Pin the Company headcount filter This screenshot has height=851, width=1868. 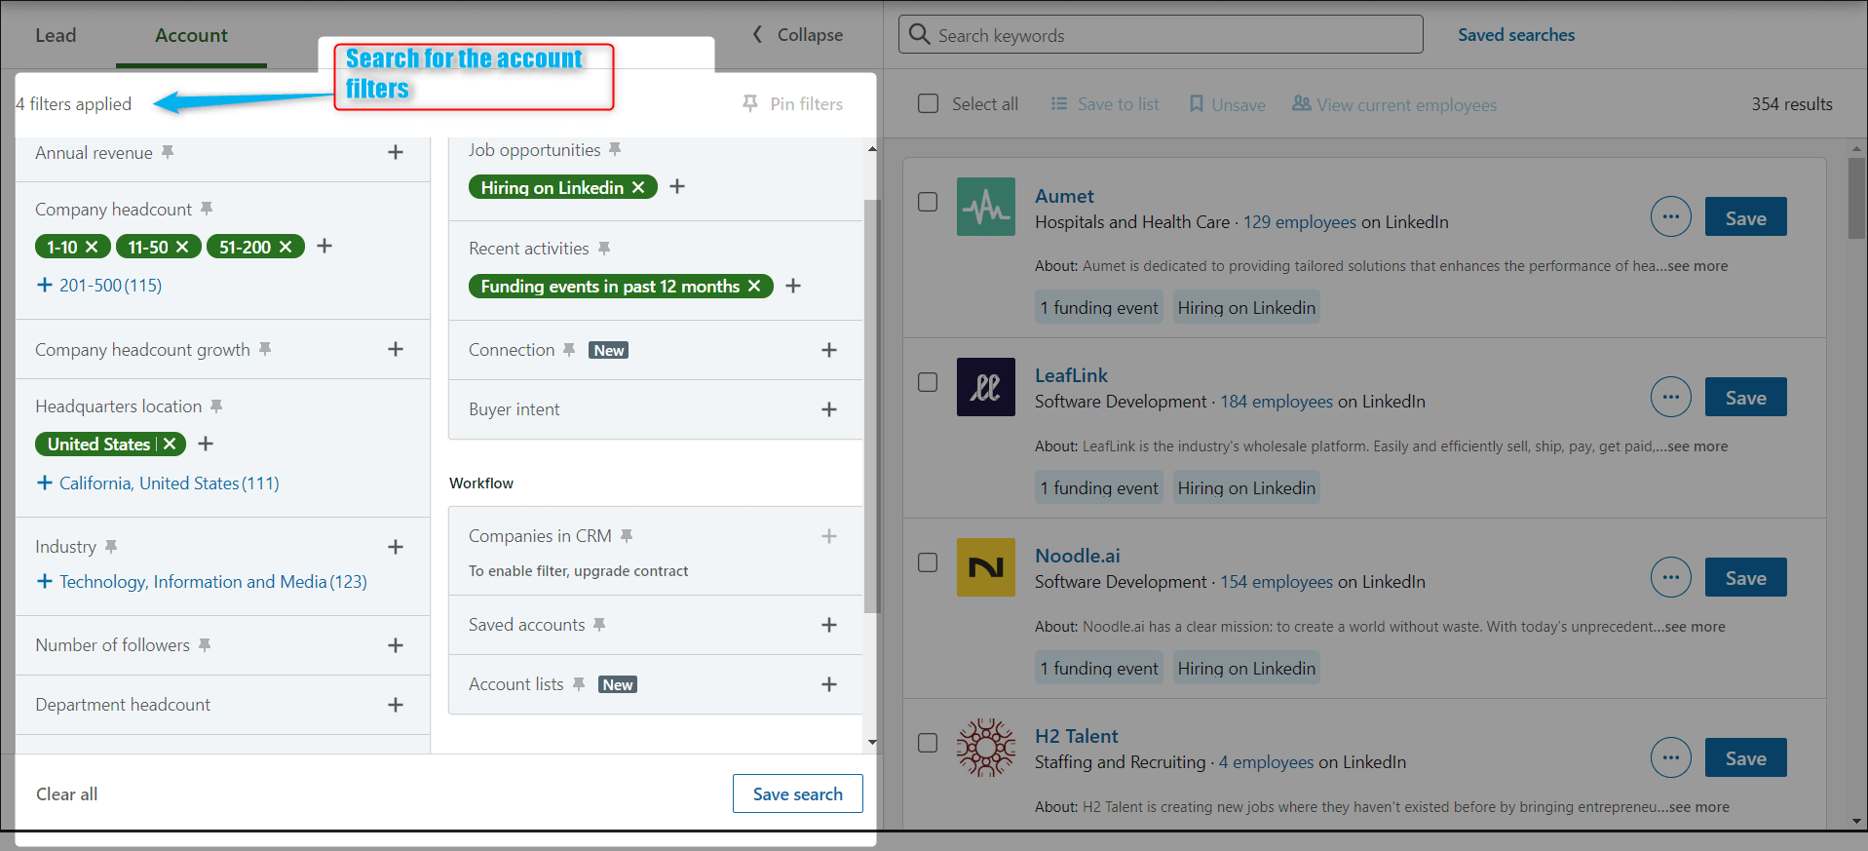click(x=207, y=209)
